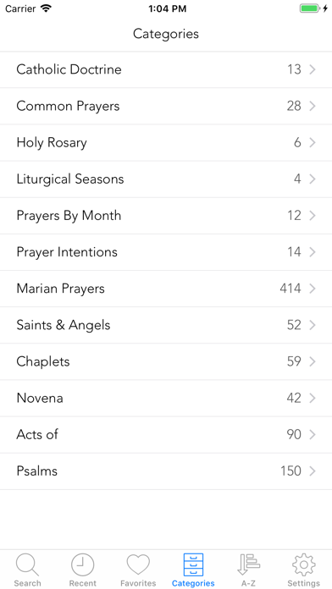Expand Marian Prayers chevron arrow
This screenshot has width=332, height=589.
(312, 289)
